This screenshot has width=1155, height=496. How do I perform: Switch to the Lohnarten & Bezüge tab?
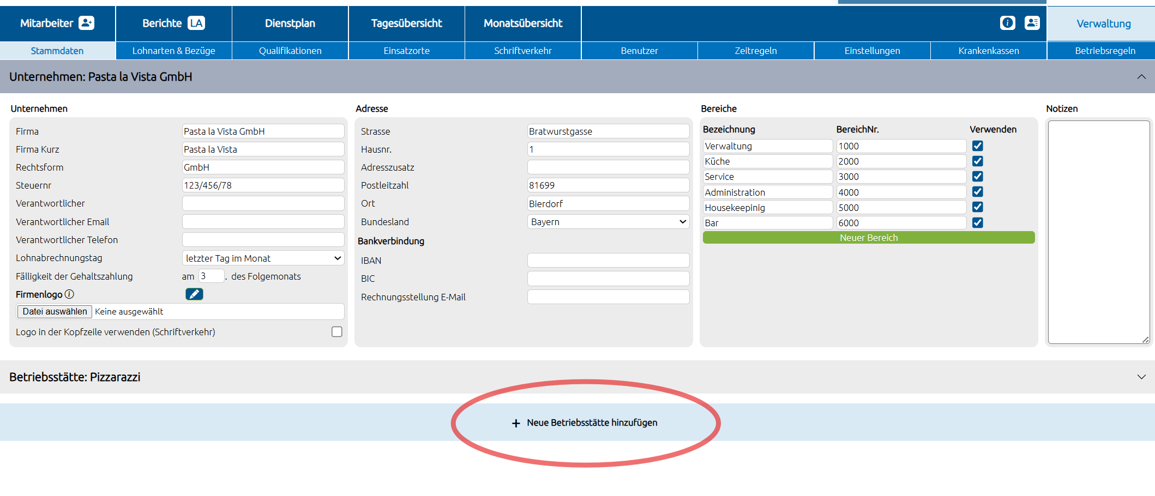(x=173, y=51)
